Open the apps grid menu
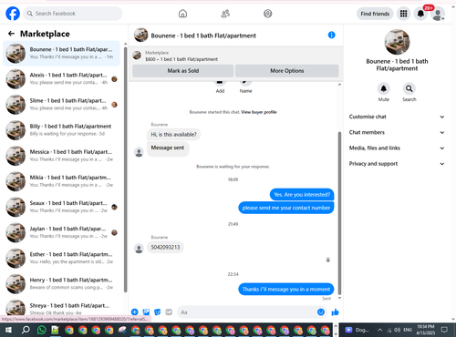This screenshot has width=456, height=337. 403,14
